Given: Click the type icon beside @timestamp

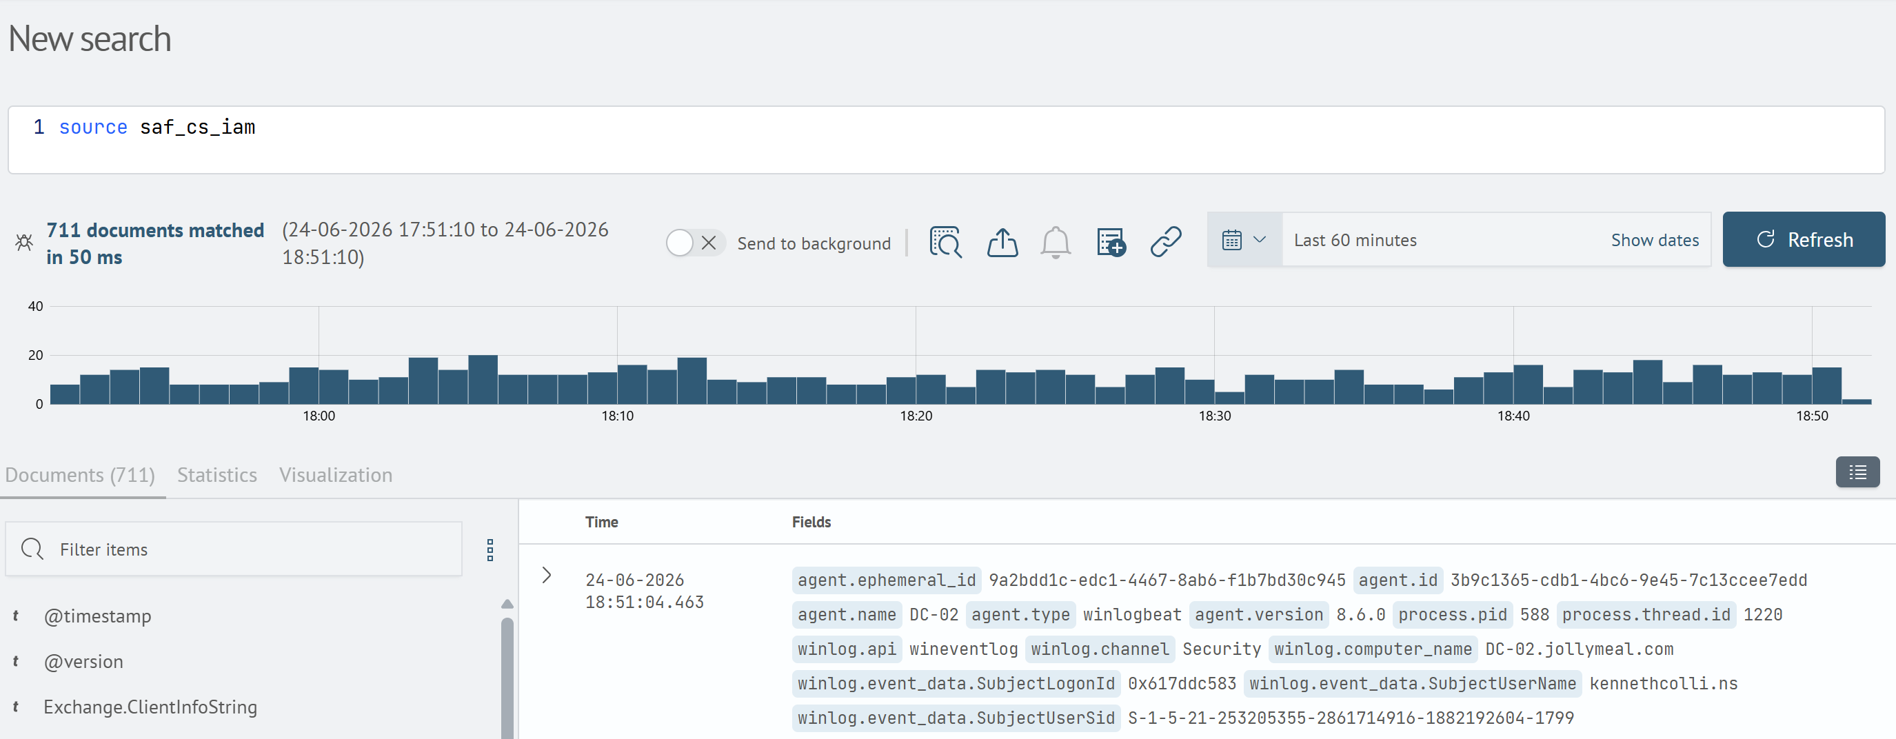Looking at the screenshot, I should click(x=15, y=616).
